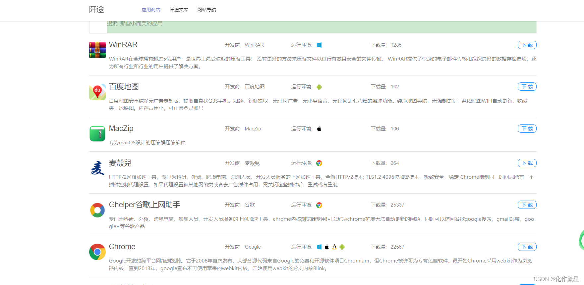Click the Android platform icon in Chrome row

tap(342, 247)
